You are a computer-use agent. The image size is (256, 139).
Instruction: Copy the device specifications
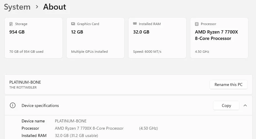pos(226,105)
